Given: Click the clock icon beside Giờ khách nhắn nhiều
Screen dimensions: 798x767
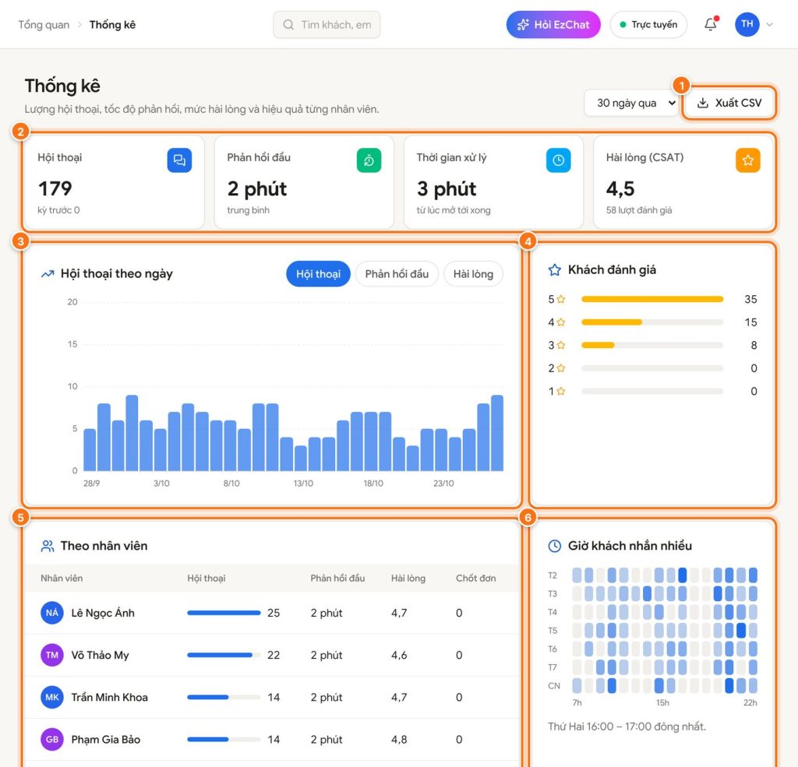Looking at the screenshot, I should point(554,546).
